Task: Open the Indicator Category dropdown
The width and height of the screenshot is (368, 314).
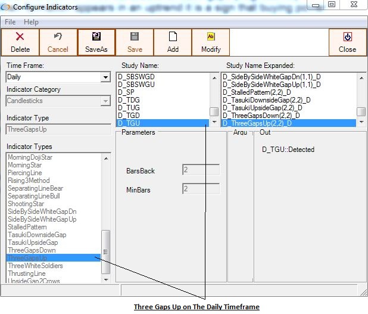Action: pyautogui.click(x=105, y=101)
